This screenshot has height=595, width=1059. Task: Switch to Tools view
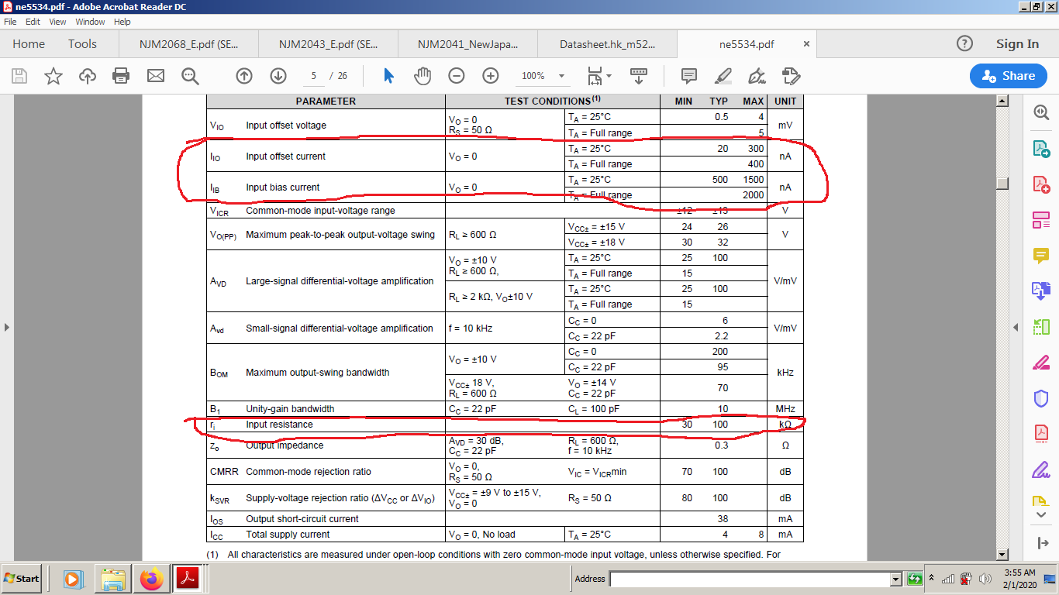82,44
